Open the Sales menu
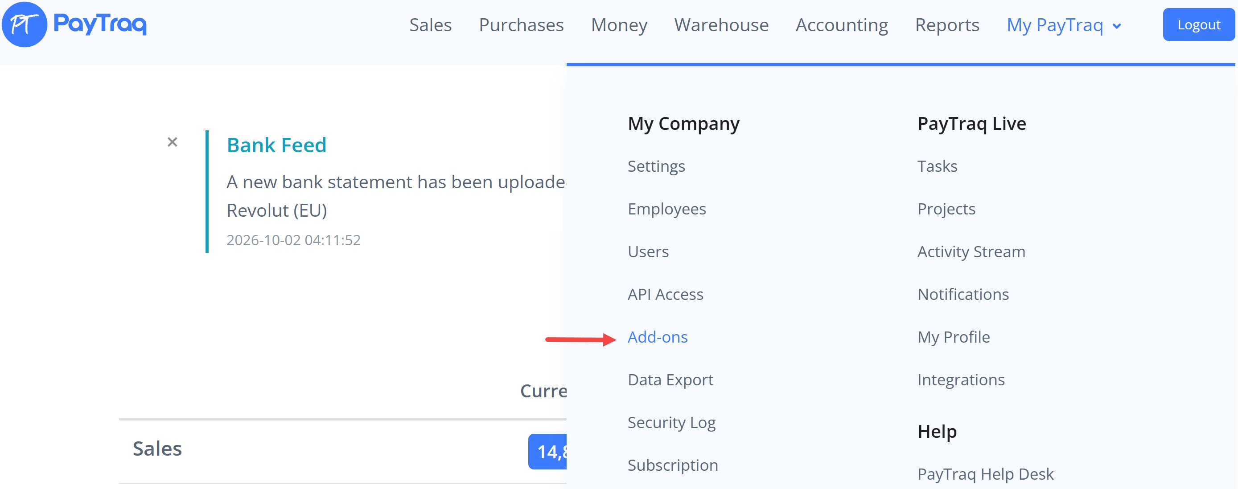This screenshot has width=1238, height=489. 430,24
